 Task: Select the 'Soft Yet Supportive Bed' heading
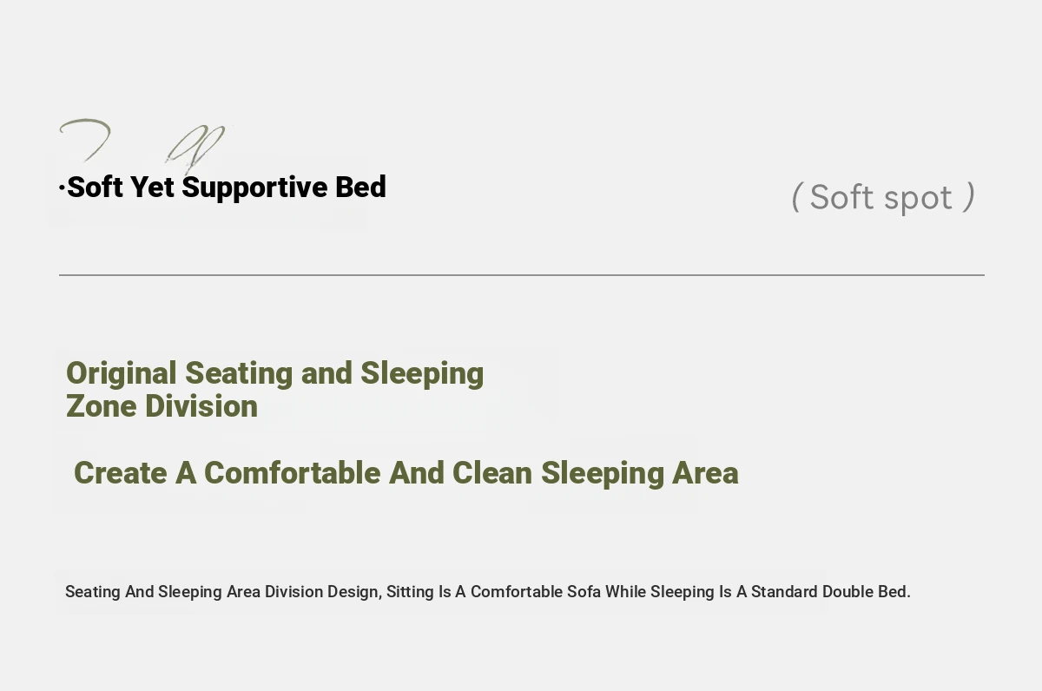point(226,188)
